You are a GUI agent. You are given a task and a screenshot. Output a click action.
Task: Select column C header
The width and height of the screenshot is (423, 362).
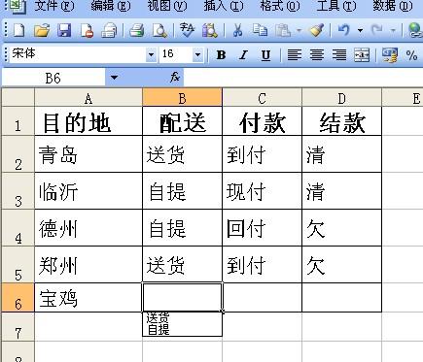(262, 97)
